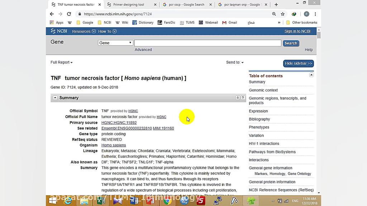Bookmark this page with the star icon
367x206 pixels.
tap(283, 14)
